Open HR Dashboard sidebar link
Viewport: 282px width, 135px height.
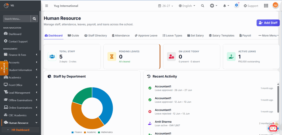[x=20, y=130]
